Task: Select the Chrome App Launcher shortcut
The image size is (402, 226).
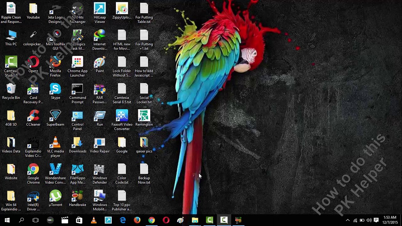Action: [x=78, y=67]
